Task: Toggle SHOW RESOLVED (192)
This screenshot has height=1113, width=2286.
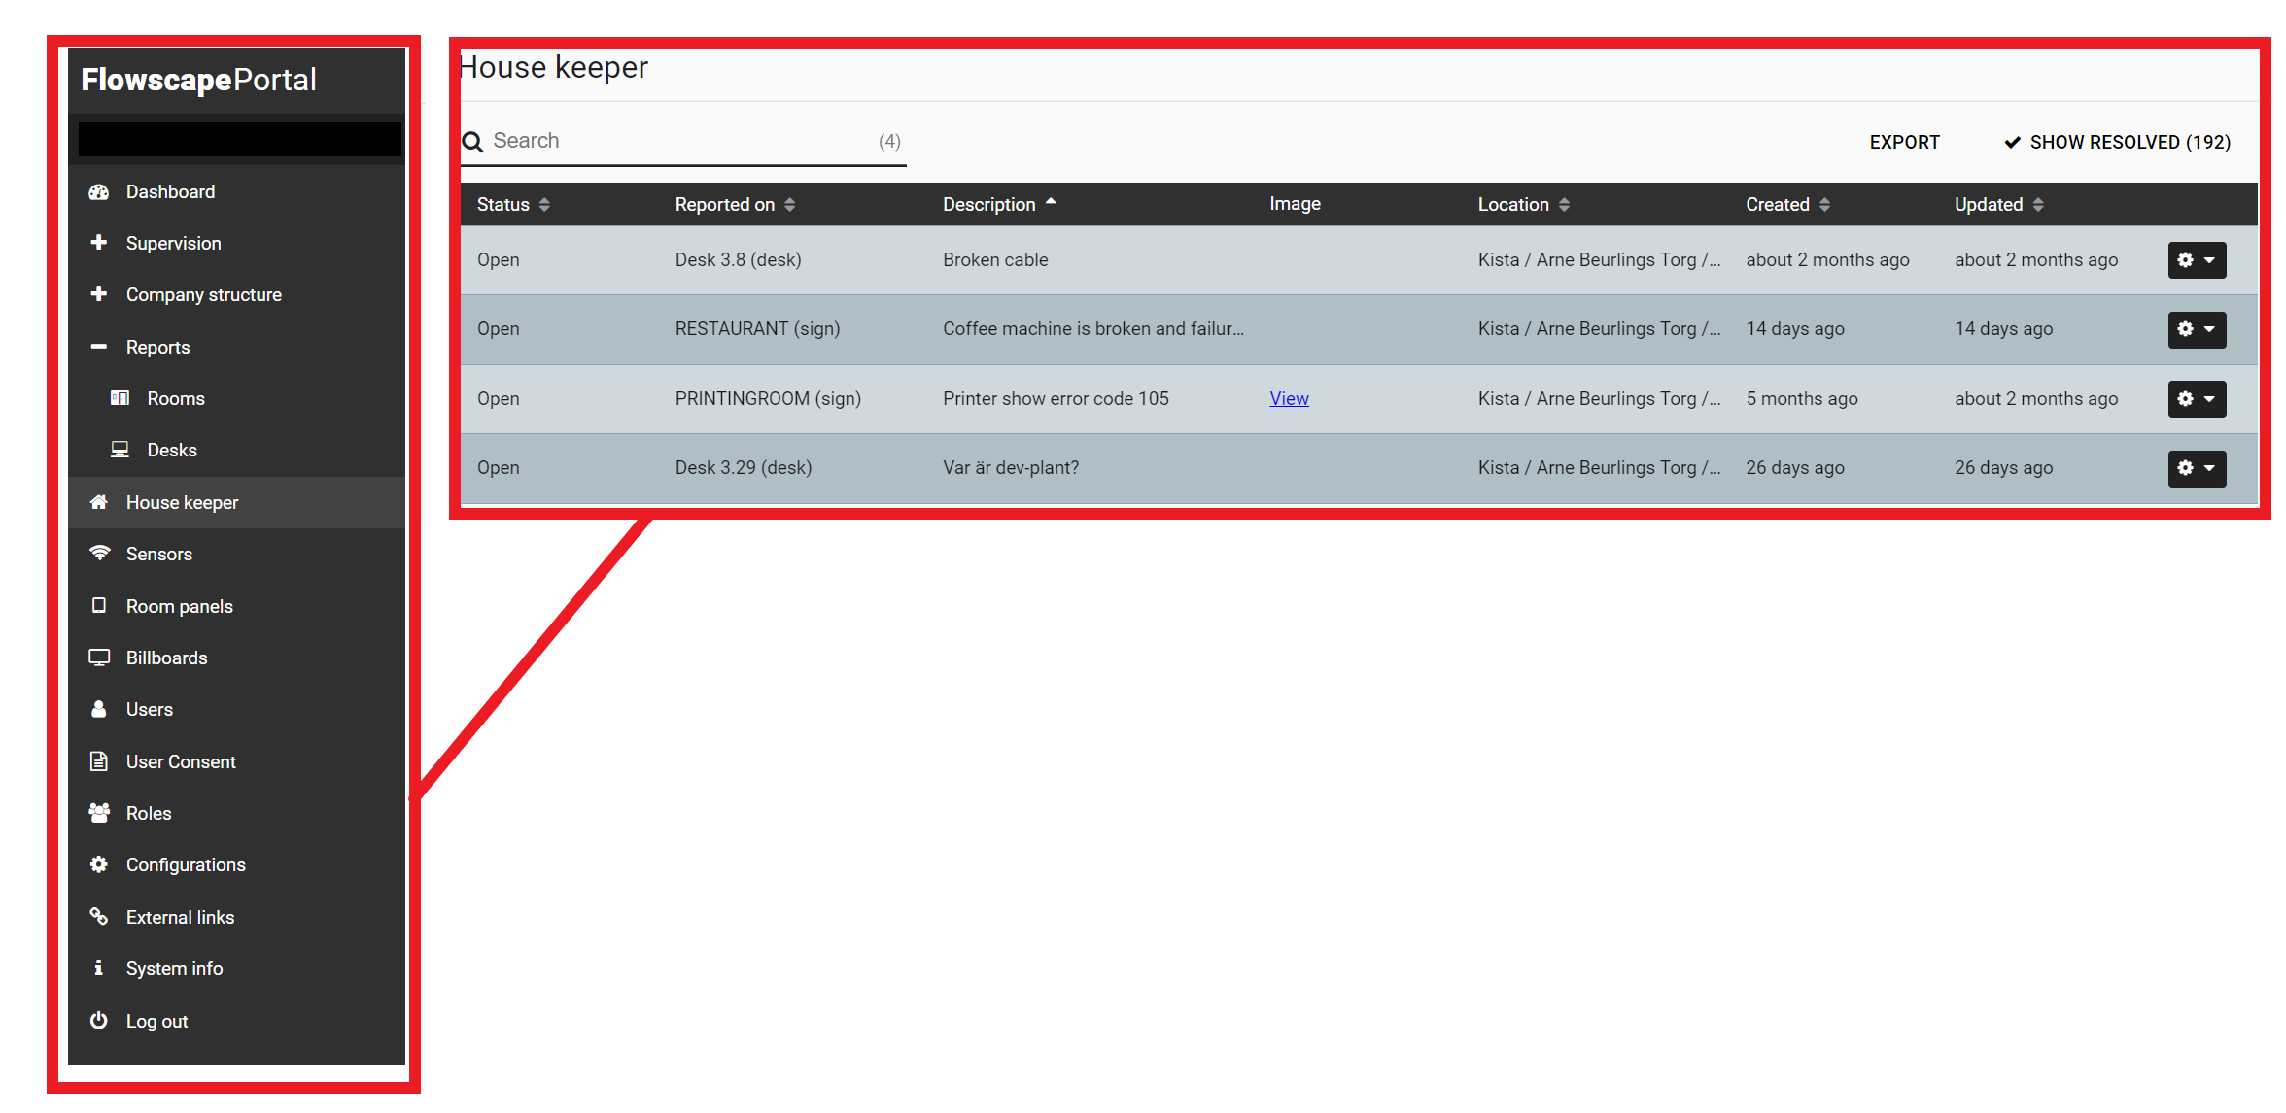Action: 2117,143
